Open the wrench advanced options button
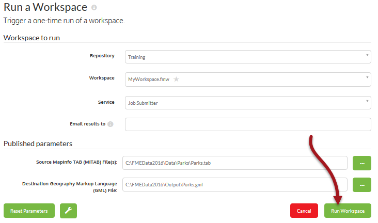 [x=68, y=211]
